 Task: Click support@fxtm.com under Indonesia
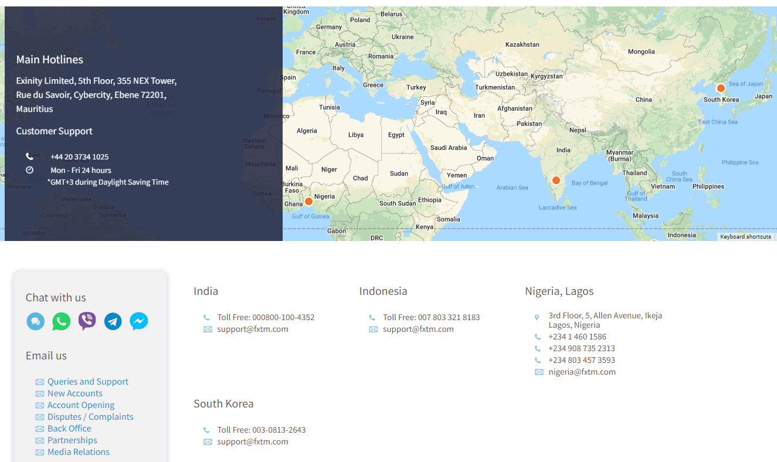click(x=418, y=329)
